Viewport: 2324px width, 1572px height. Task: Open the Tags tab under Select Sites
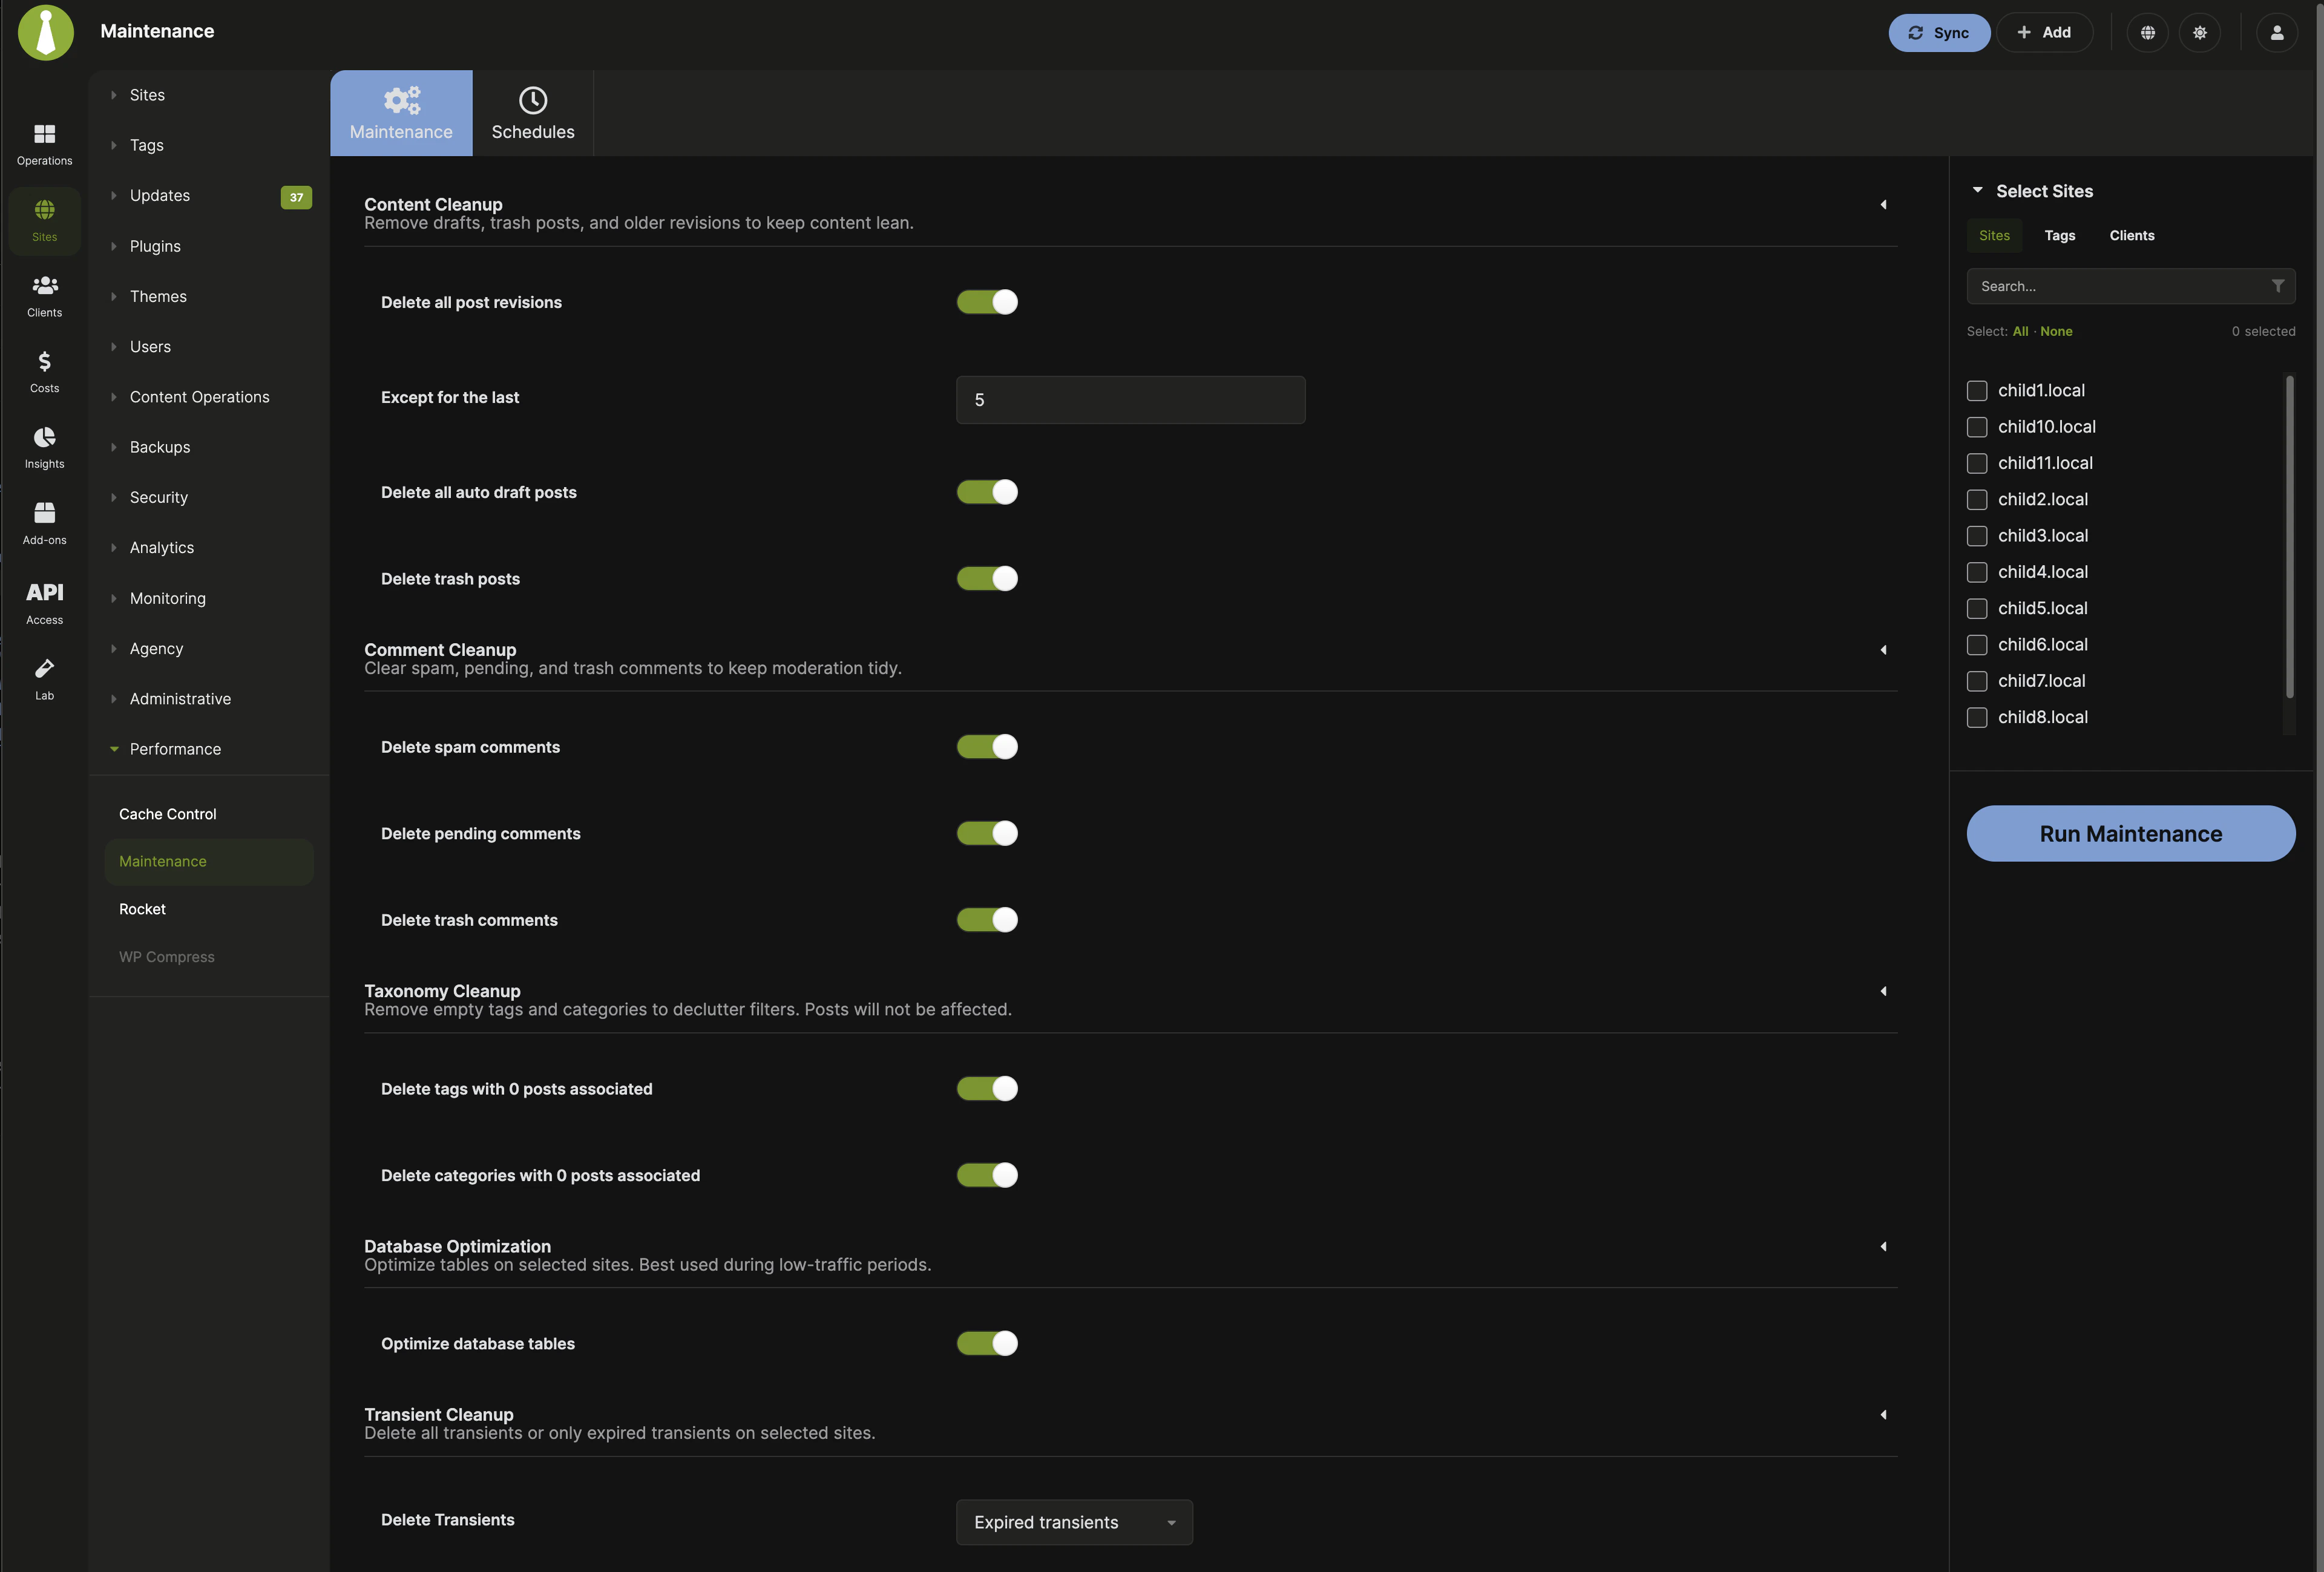[2060, 235]
